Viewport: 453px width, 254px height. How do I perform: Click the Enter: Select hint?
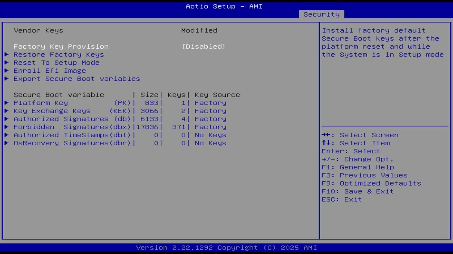pos(351,151)
